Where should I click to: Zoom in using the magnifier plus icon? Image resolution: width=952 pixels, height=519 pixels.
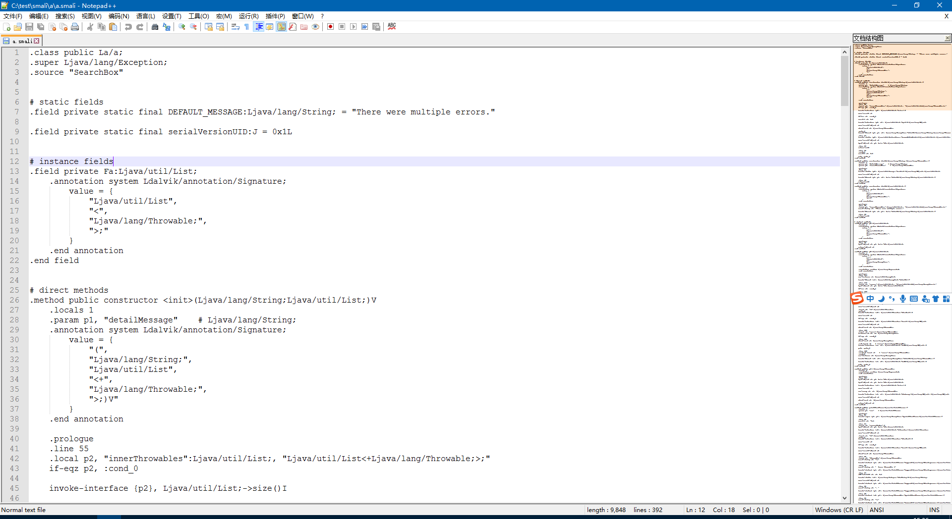[x=181, y=27]
